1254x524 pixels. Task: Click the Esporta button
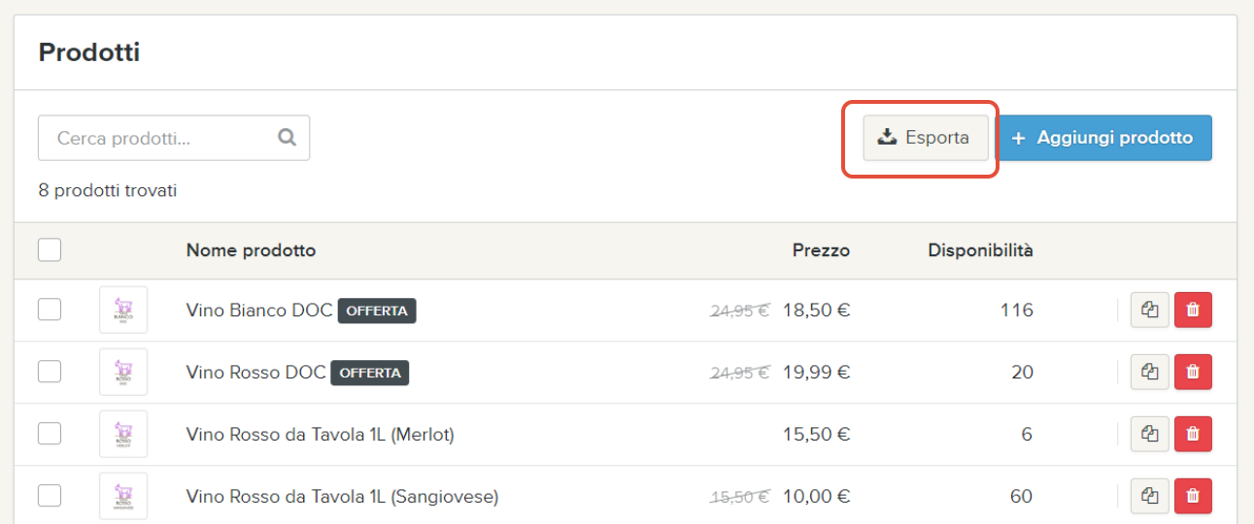pyautogui.click(x=925, y=138)
